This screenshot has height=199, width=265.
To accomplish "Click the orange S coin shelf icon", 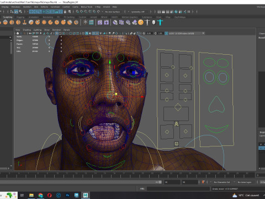I will 141,23.
